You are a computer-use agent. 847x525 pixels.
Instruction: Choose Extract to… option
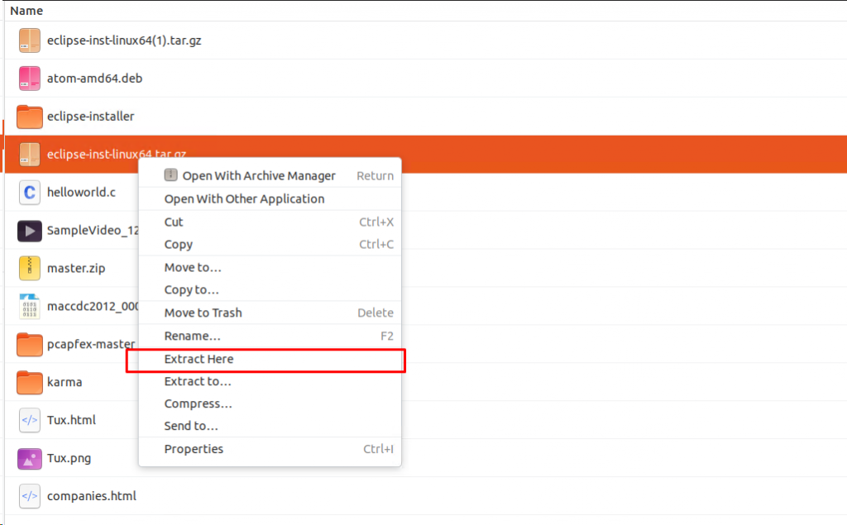(270, 381)
